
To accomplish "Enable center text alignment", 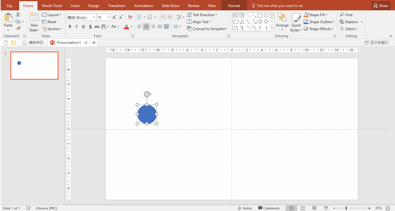I will (x=146, y=27).
